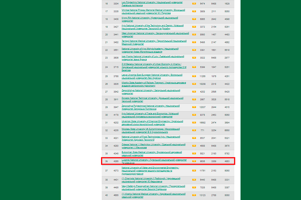Viewport: 301px width, 200px height.
Task: Open orange details icon for Ivan Franko University row
Action: (x=194, y=58)
